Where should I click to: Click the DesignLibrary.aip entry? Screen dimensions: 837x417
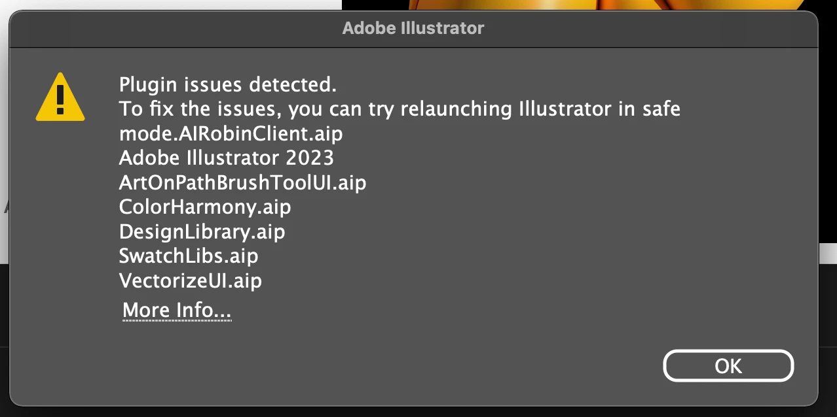[x=202, y=232]
